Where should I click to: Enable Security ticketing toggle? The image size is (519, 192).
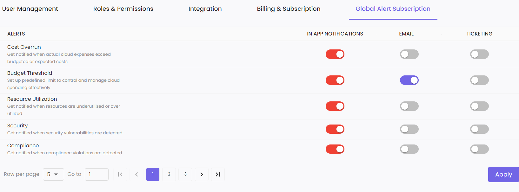click(479, 129)
